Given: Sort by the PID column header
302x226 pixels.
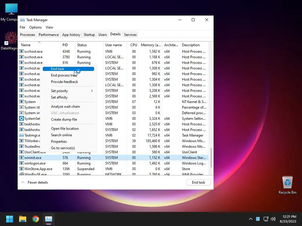Looking at the screenshot, I should tap(68, 45).
